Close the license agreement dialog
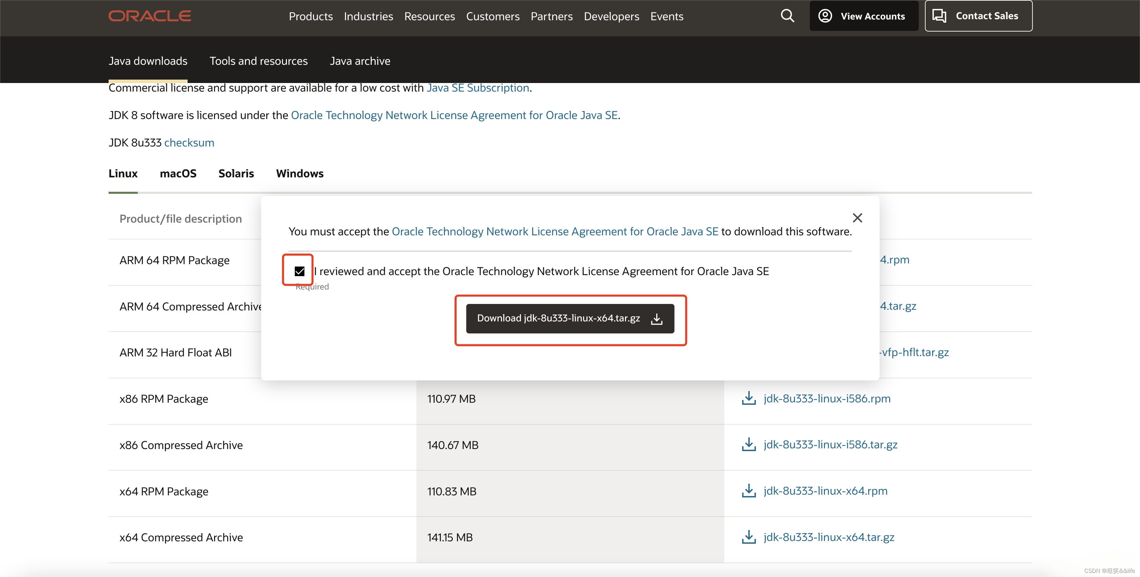The image size is (1140, 577). (857, 217)
